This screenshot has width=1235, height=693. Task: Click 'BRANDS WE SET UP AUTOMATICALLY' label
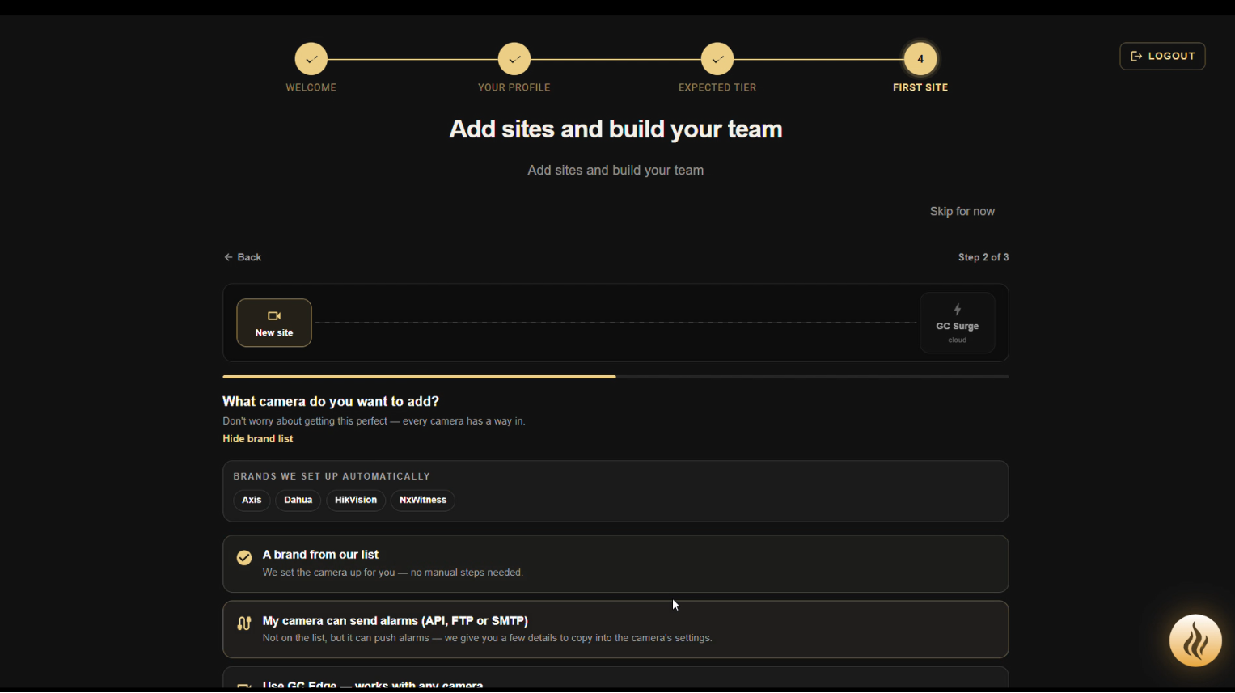click(x=332, y=476)
